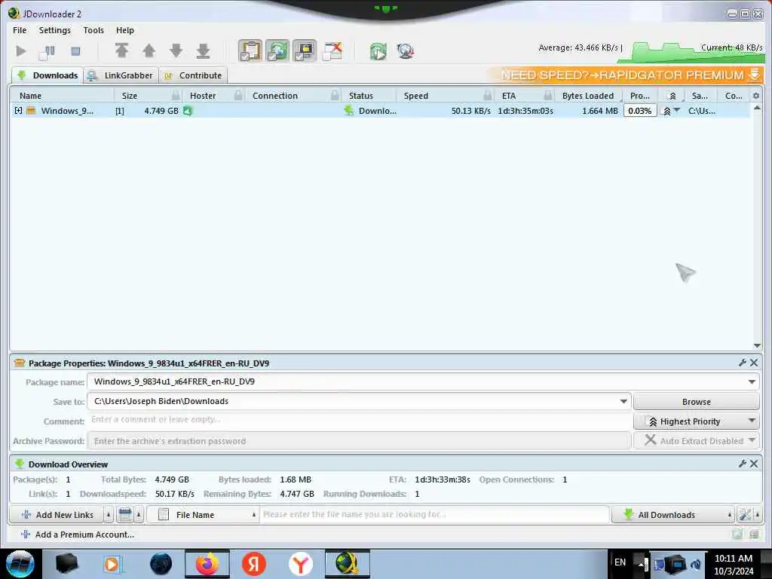Screen dimensions: 772x579
Task: Click the file name search field
Action: 434,514
